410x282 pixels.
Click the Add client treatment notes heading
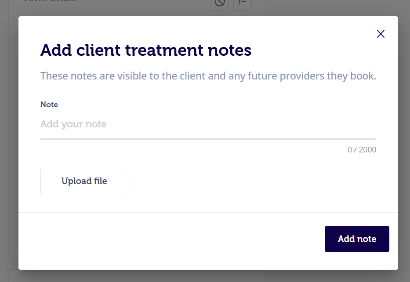145,50
